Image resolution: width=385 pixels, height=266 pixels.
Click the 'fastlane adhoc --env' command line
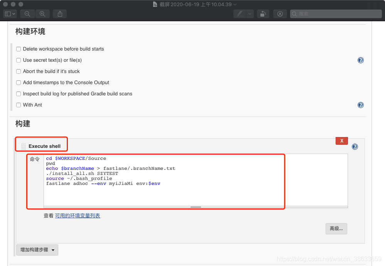103,183
